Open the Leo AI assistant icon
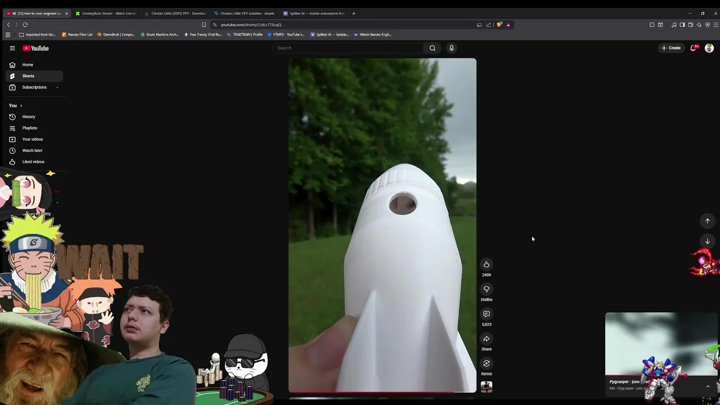This screenshot has height=405, width=720. pyautogui.click(x=699, y=25)
